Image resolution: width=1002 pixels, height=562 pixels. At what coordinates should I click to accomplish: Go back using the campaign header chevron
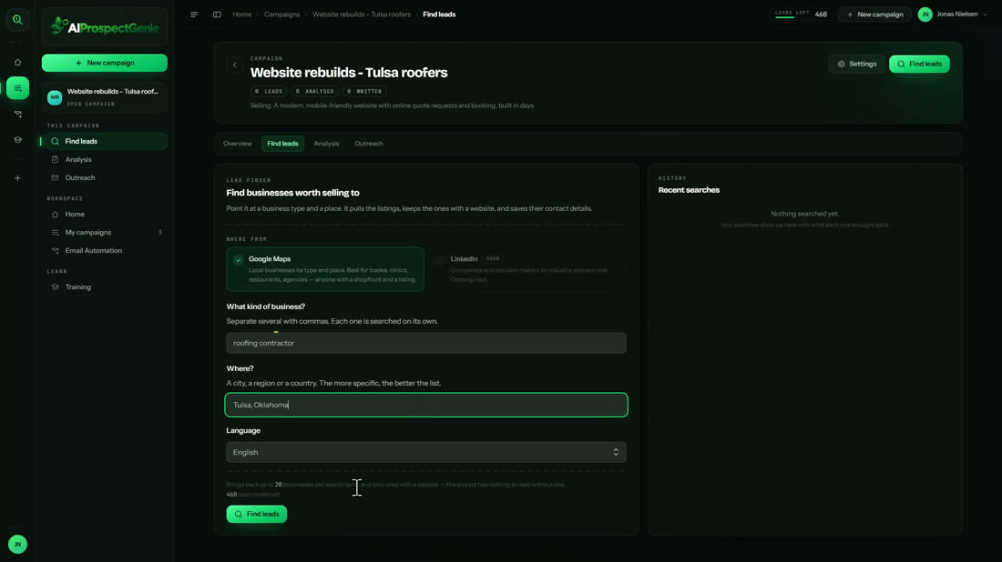234,65
